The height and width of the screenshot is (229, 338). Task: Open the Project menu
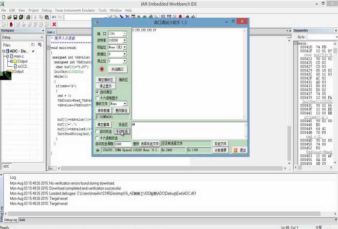click(33, 10)
